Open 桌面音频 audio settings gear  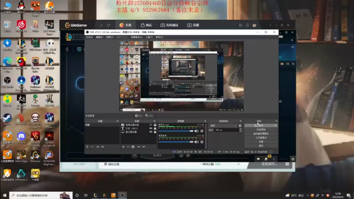pos(202,142)
